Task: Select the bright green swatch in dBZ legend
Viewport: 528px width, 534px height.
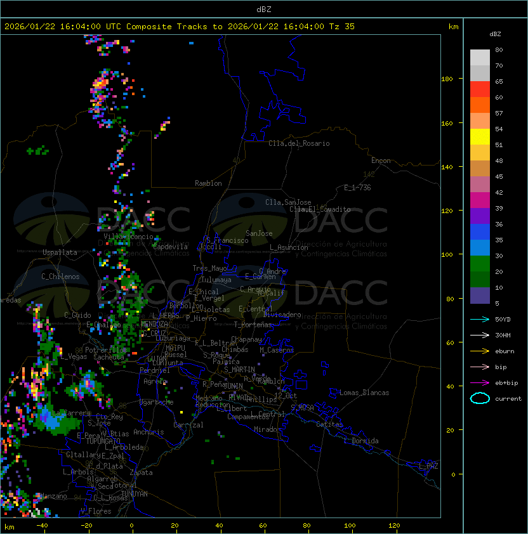Action: 480,264
